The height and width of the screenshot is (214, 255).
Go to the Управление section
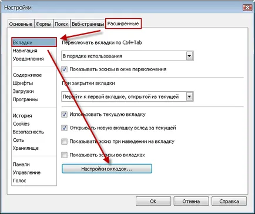click(26, 172)
